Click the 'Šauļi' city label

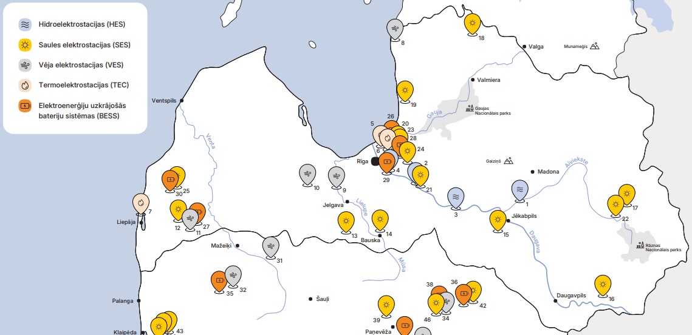[323, 299]
